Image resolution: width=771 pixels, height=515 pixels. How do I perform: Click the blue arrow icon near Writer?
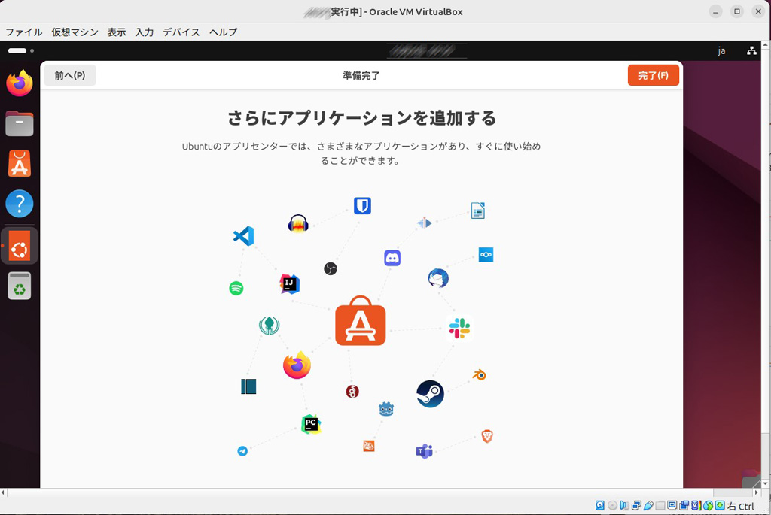pos(425,223)
